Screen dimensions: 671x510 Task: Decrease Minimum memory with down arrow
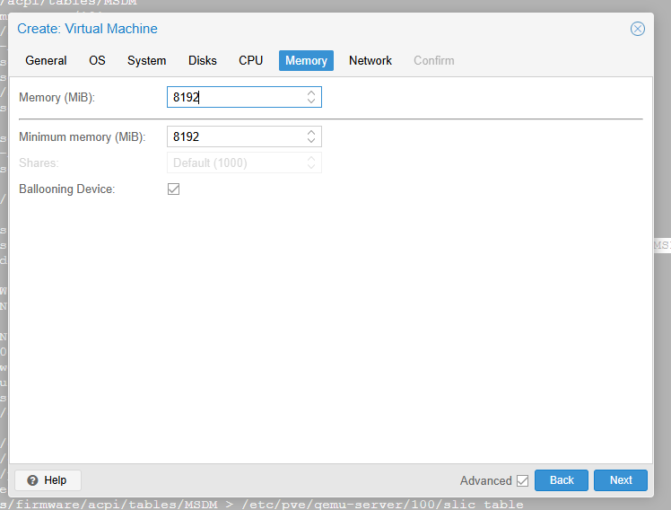[311, 140]
